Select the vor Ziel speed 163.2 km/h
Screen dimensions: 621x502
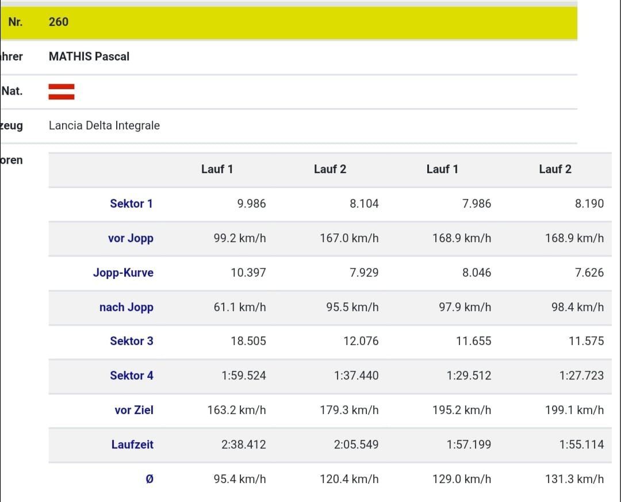(x=236, y=410)
